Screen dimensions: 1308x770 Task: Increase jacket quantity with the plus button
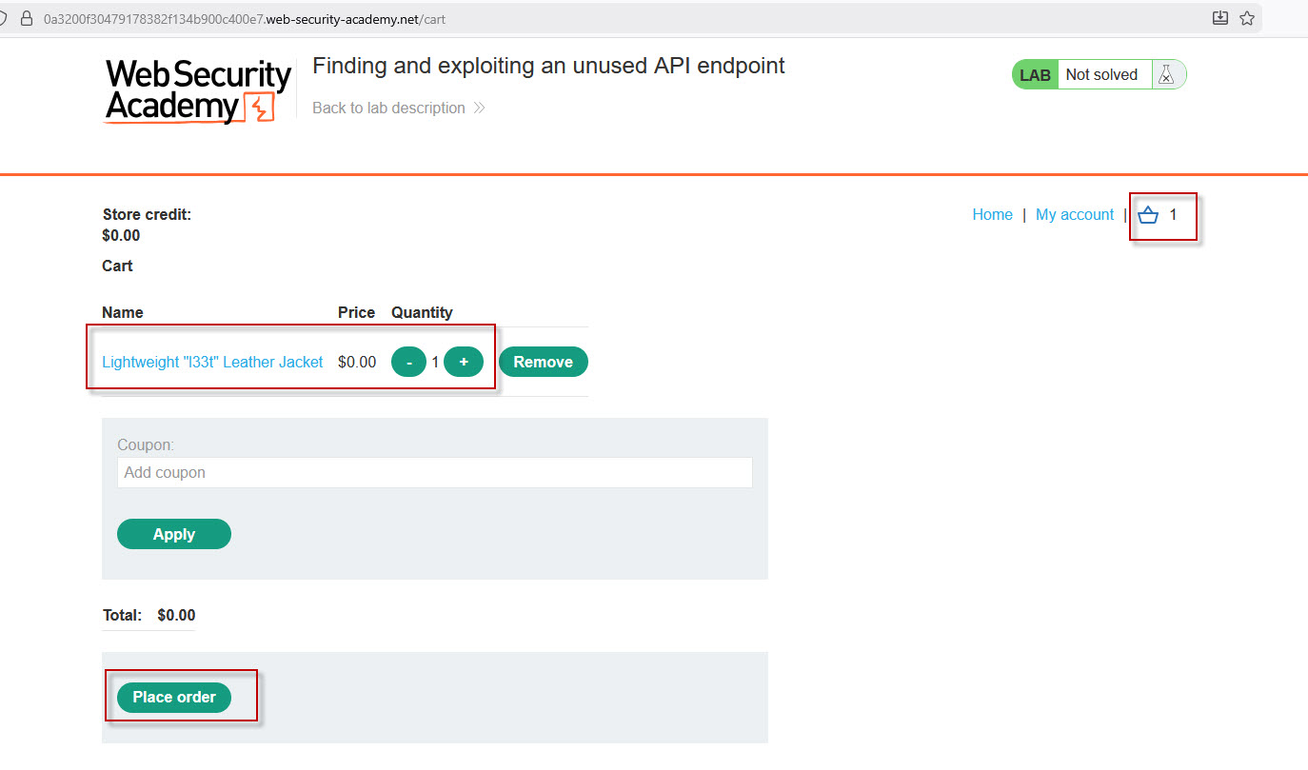pyautogui.click(x=464, y=362)
